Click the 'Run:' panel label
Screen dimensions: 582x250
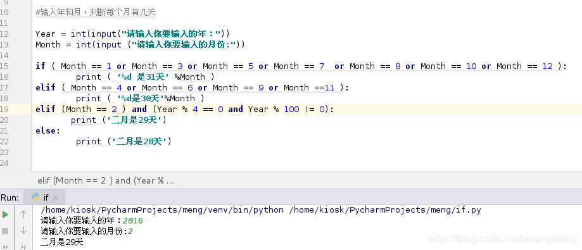pos(9,197)
